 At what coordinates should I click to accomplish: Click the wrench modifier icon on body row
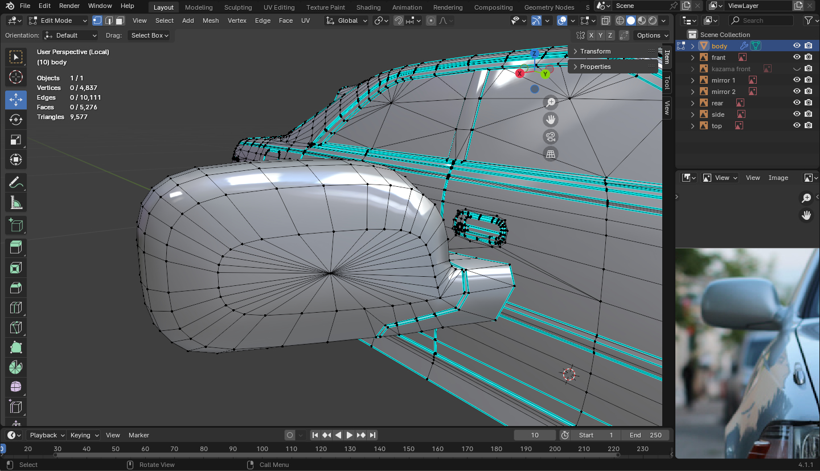coord(744,46)
